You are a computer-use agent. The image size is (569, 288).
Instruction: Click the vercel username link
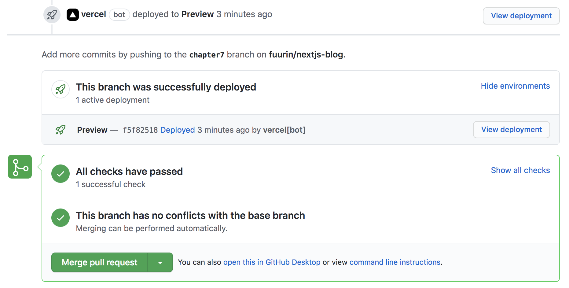(x=94, y=14)
